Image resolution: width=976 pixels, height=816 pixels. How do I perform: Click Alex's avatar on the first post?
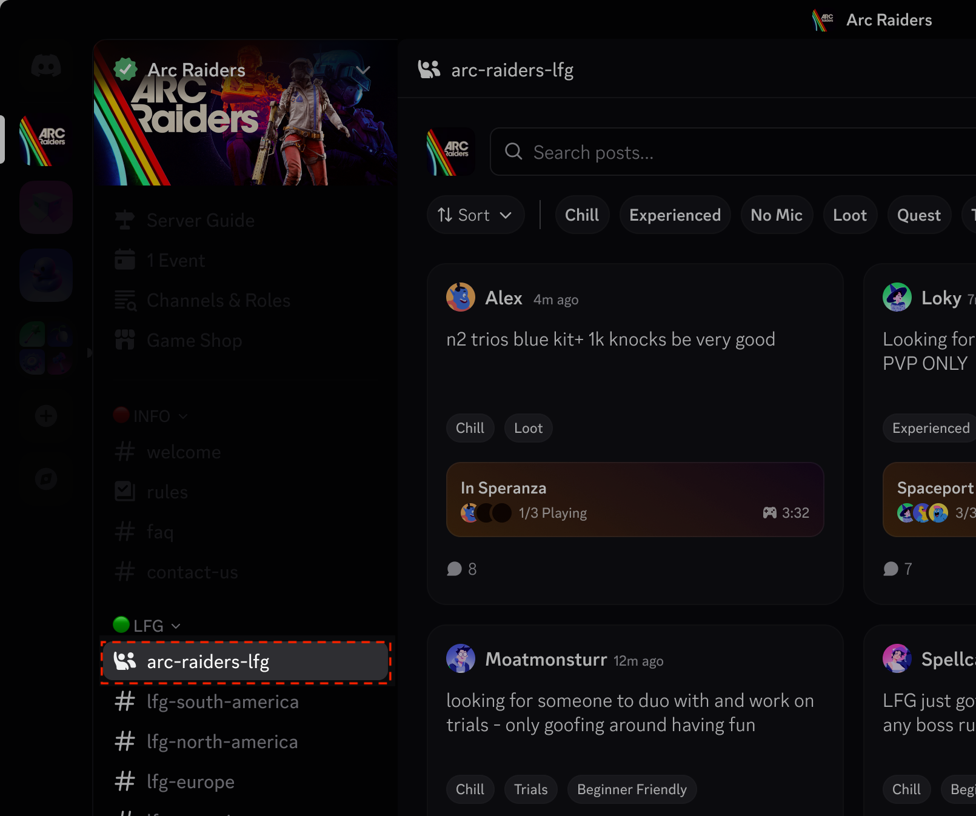tap(461, 297)
